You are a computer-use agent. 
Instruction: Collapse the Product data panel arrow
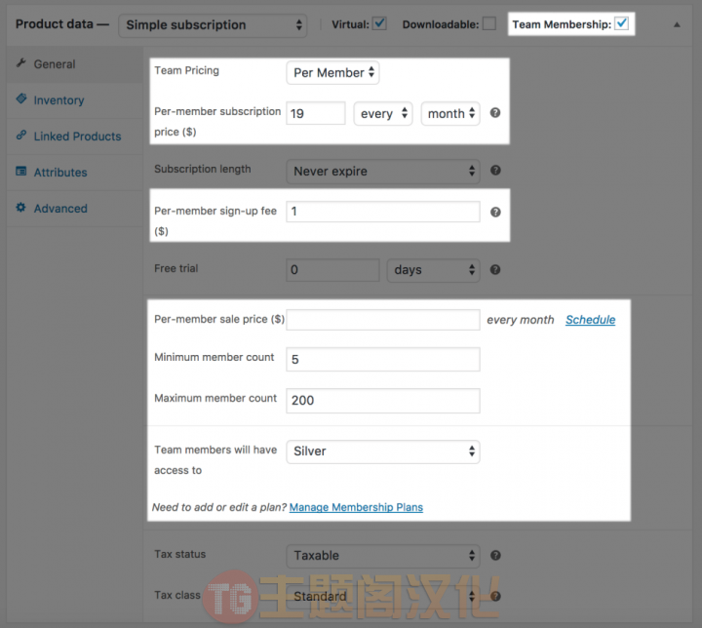(677, 25)
